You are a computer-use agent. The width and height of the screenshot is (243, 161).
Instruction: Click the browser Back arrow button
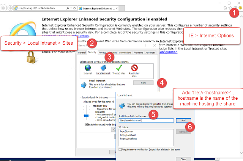pyautogui.click(x=3, y=8)
